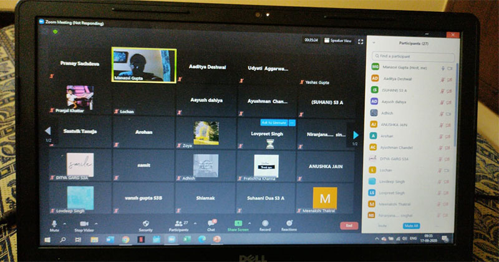Toggle the Mute microphone button
499x262 pixels.
54,223
